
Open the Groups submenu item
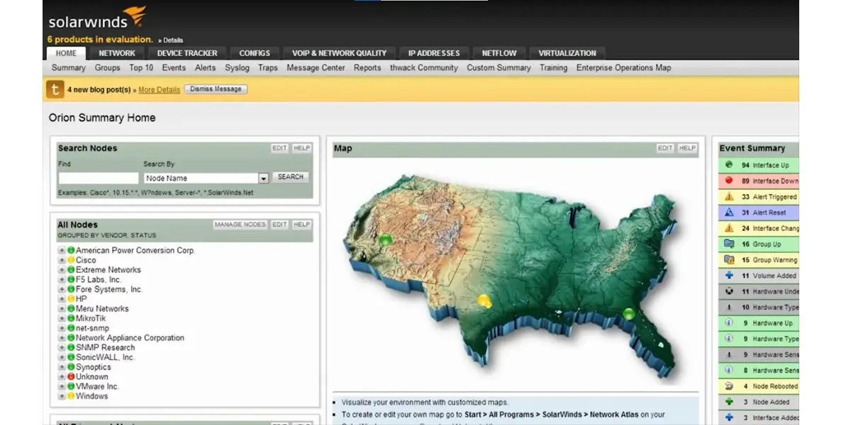(107, 68)
